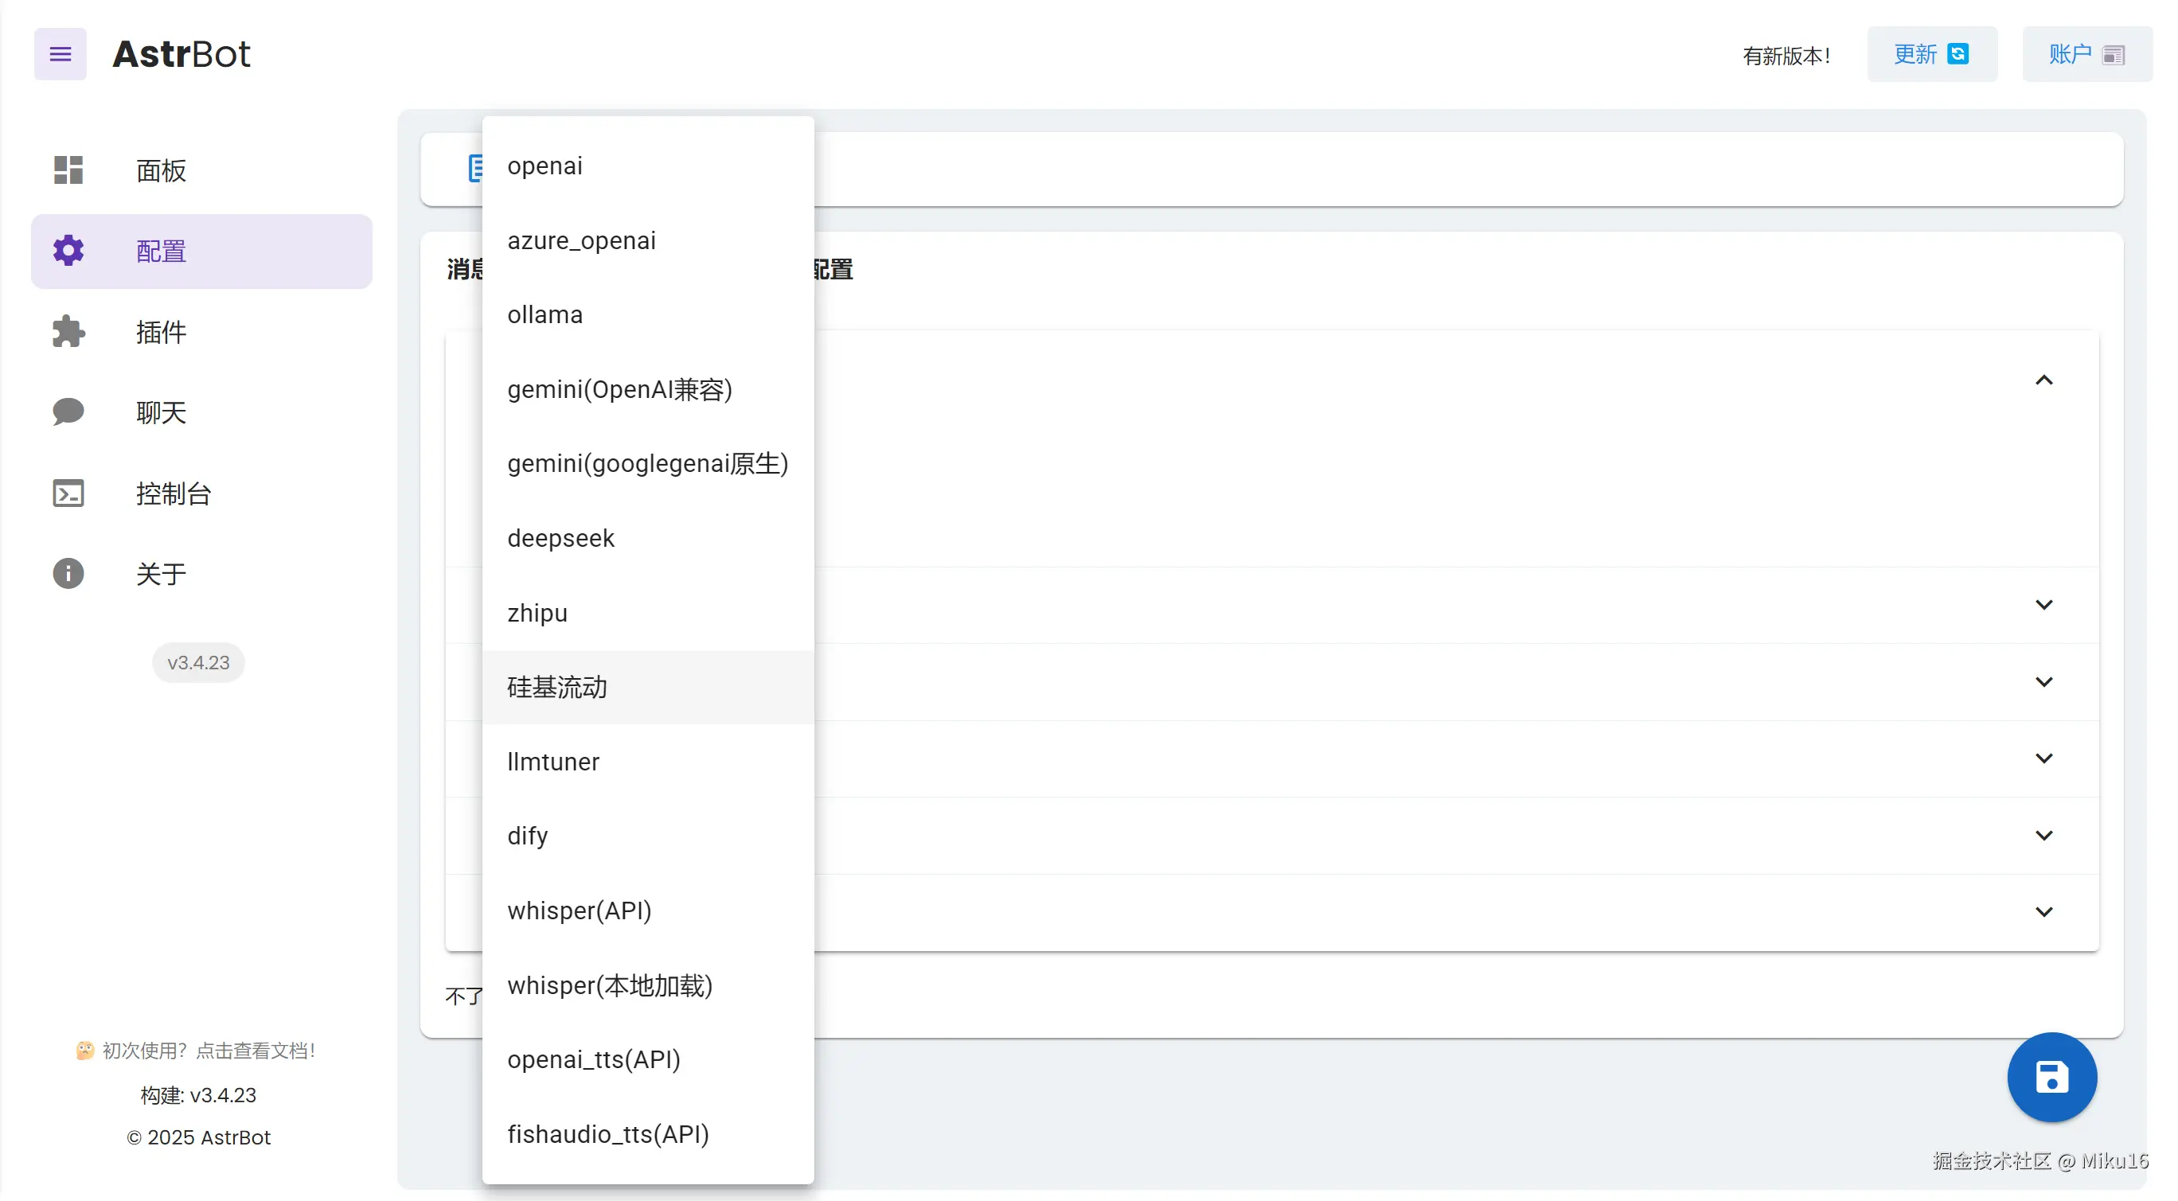Open the 插件 puzzle piece icon
This screenshot has width=2178, height=1201.
pyautogui.click(x=68, y=331)
